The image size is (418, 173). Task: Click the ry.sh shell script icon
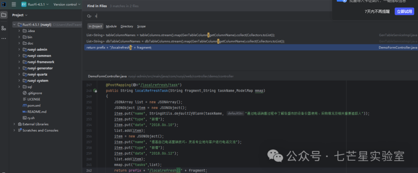tap(25, 118)
